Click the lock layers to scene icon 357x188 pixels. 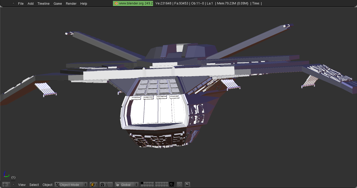tap(172, 185)
